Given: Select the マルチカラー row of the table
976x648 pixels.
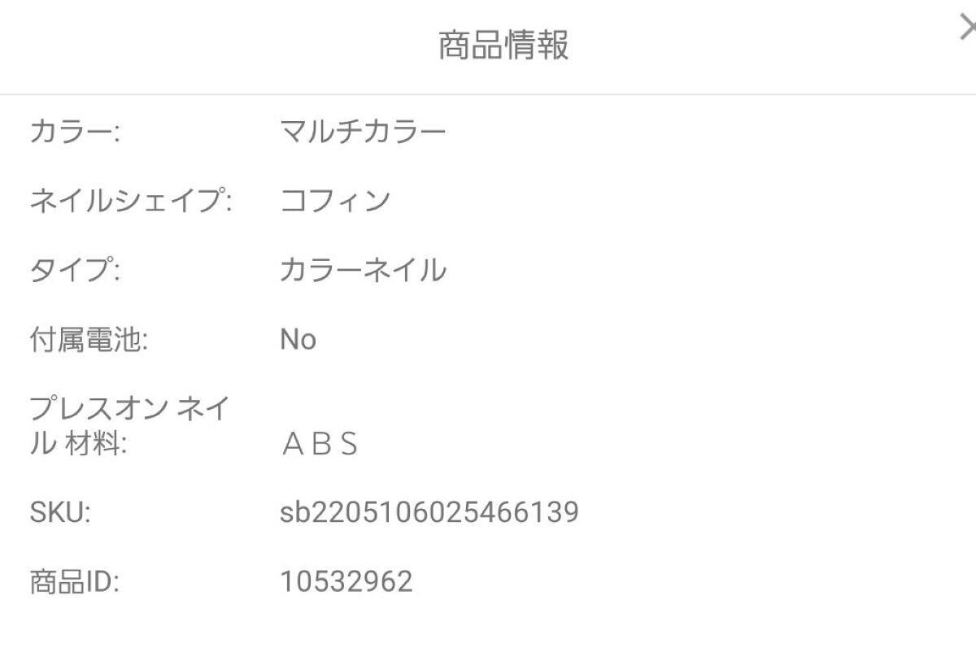Looking at the screenshot, I should [488, 128].
